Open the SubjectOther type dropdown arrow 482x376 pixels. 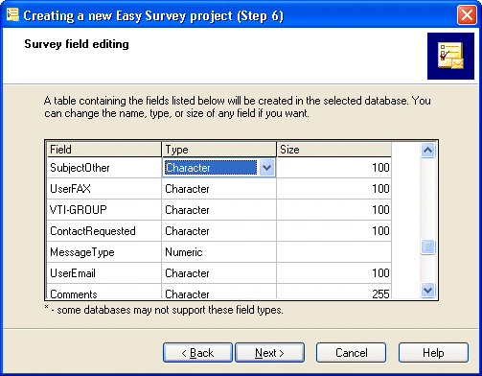click(x=266, y=168)
